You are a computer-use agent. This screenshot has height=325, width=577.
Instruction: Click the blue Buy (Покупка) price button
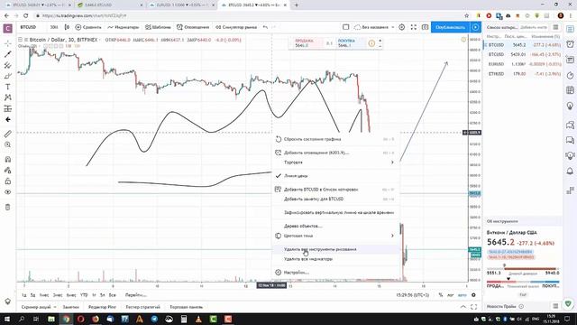point(349,43)
